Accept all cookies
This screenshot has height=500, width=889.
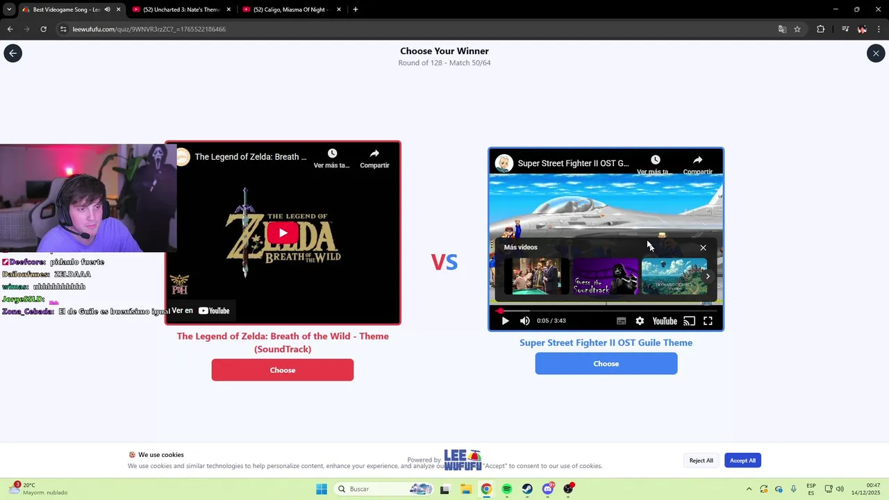click(x=742, y=460)
